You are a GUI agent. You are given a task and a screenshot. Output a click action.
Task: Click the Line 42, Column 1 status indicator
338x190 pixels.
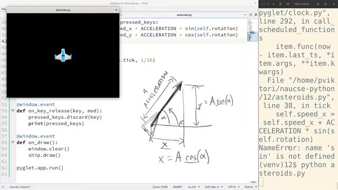coord(20,187)
